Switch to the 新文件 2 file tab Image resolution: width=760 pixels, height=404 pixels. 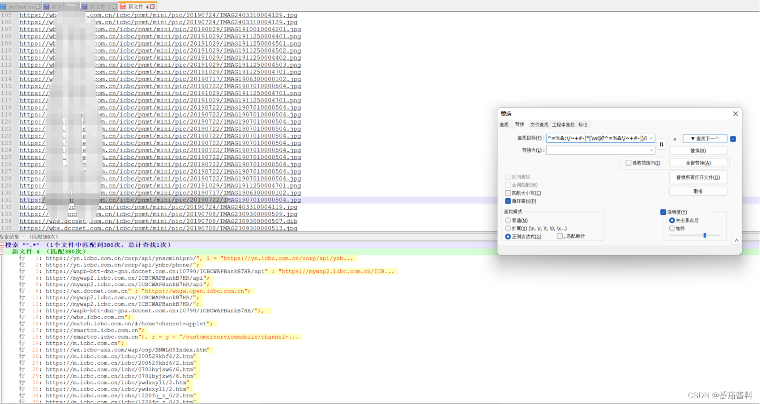click(x=99, y=7)
